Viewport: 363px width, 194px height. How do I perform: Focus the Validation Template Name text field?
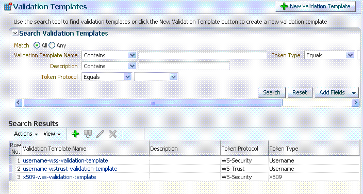click(203, 55)
